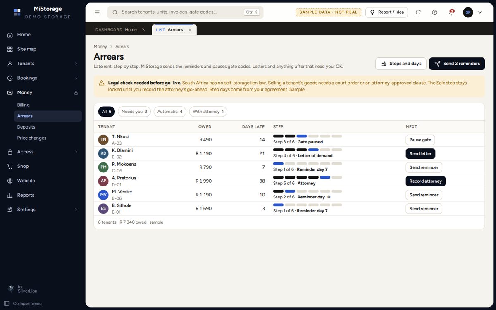Click the MiStorage logo icon
This screenshot has width=496, height=310.
click(17, 12)
